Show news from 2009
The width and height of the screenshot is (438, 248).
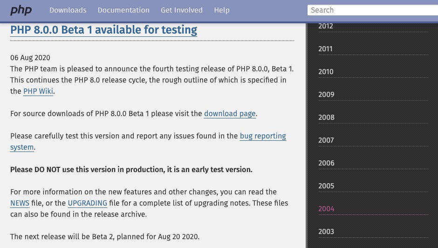click(326, 95)
